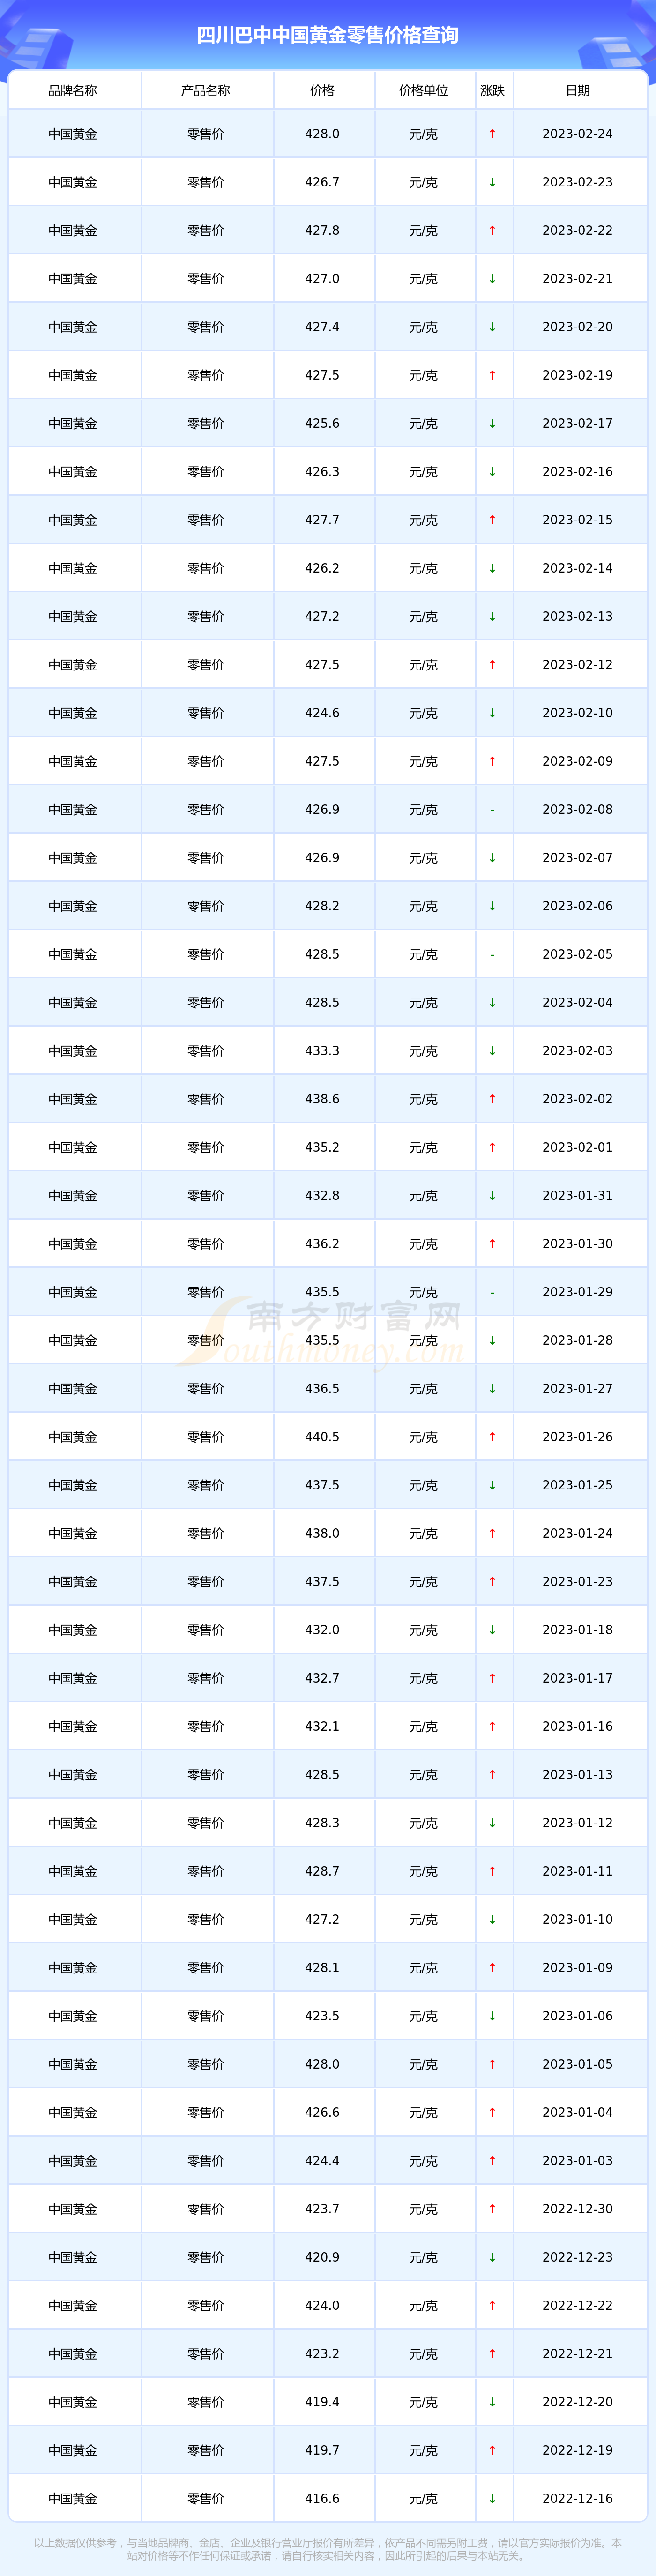Click the price 433.3 cell

click(322, 1051)
